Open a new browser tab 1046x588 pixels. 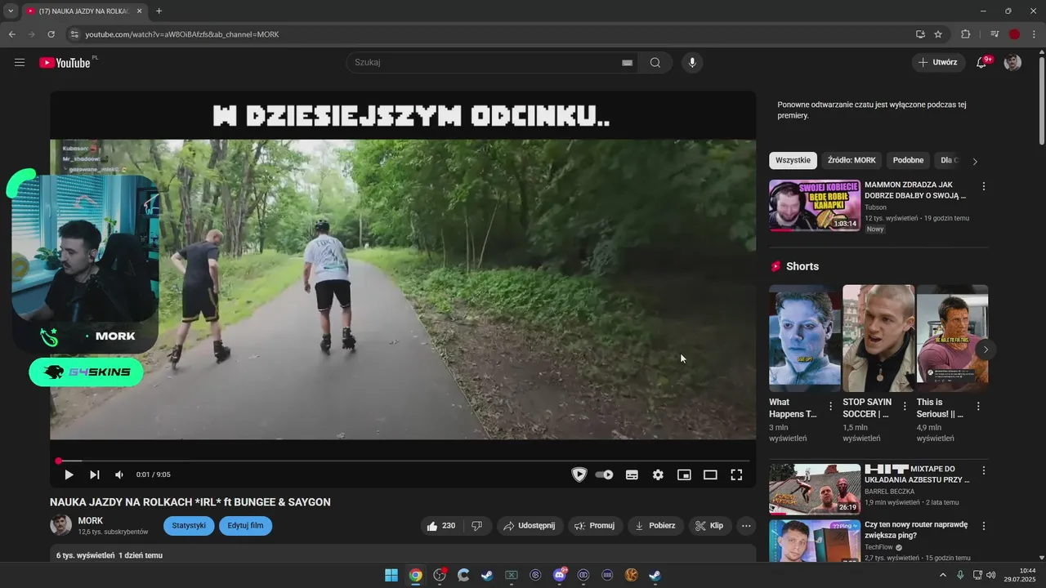(x=159, y=11)
